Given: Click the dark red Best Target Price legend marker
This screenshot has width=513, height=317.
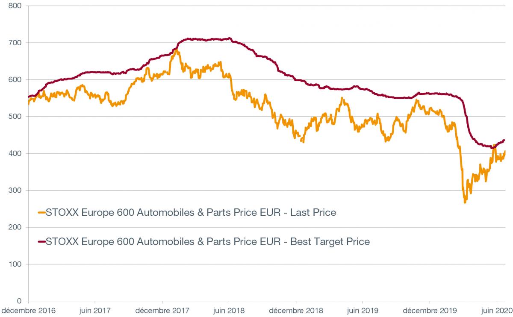Looking at the screenshot, I should (x=41, y=242).
